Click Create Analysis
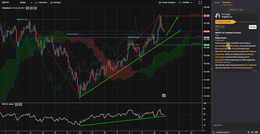The height and width of the screenshot is (134, 260). point(167,3)
